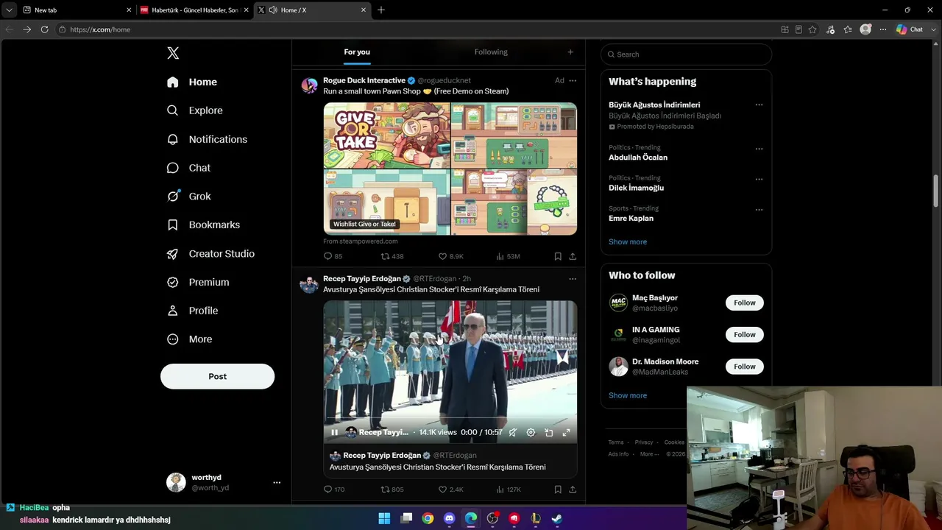Share the Recep Tayyip Erdoğan post
Viewport: 942px width, 530px height.
point(573,490)
